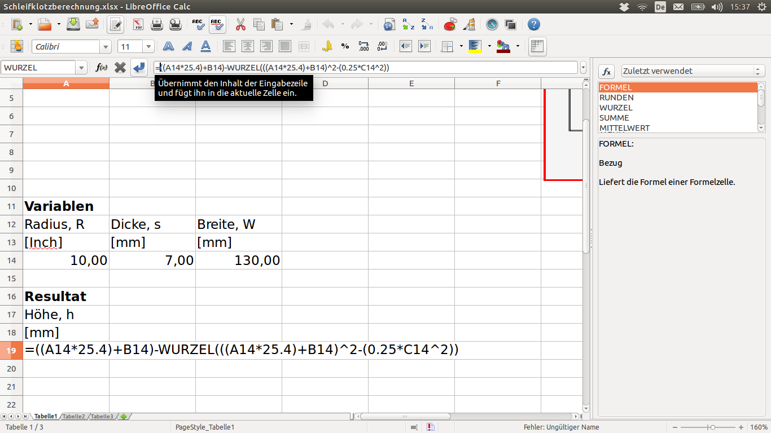The width and height of the screenshot is (771, 433).
Task: Cancel formula entry with X button
Action: pos(120,68)
